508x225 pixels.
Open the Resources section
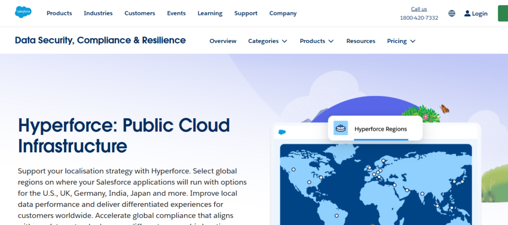point(361,41)
